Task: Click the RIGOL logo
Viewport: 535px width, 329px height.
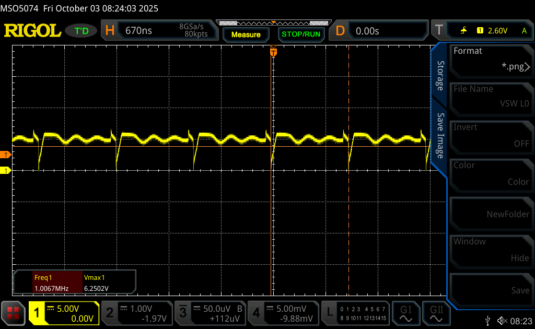Action: pyautogui.click(x=32, y=31)
